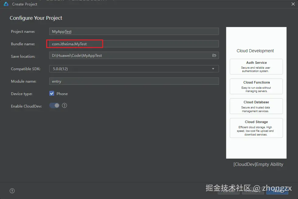
Task: Click the Enable CloudDev label
Action: 26,106
